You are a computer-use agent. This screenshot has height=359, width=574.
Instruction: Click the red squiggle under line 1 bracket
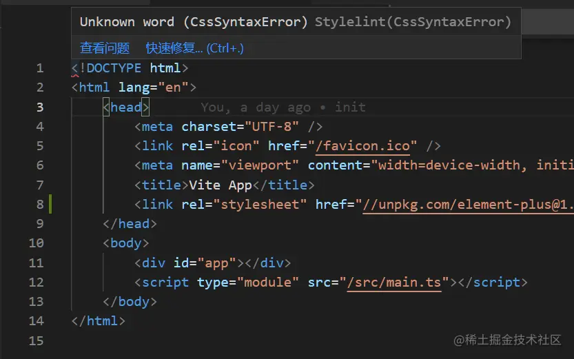(x=75, y=76)
